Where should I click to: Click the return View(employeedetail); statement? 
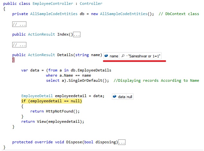[x=53, y=122]
